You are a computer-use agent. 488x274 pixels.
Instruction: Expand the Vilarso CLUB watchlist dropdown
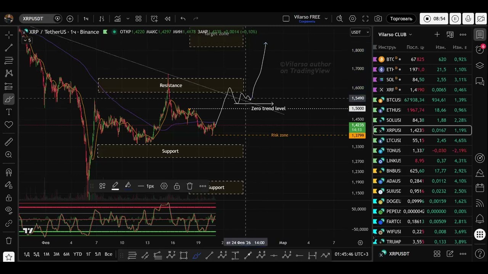click(x=410, y=34)
